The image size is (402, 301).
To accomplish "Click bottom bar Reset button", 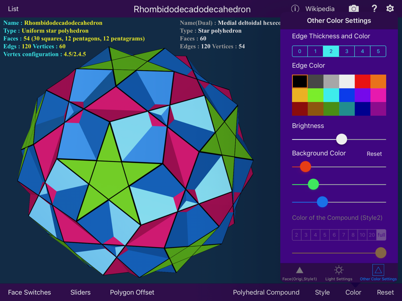I will (385, 292).
